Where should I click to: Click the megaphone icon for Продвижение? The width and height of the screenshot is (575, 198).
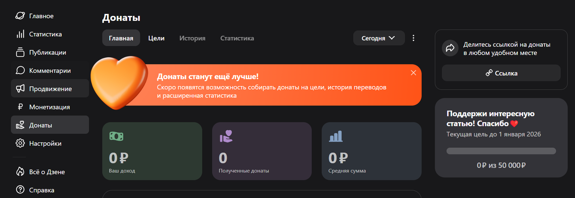[x=20, y=89]
